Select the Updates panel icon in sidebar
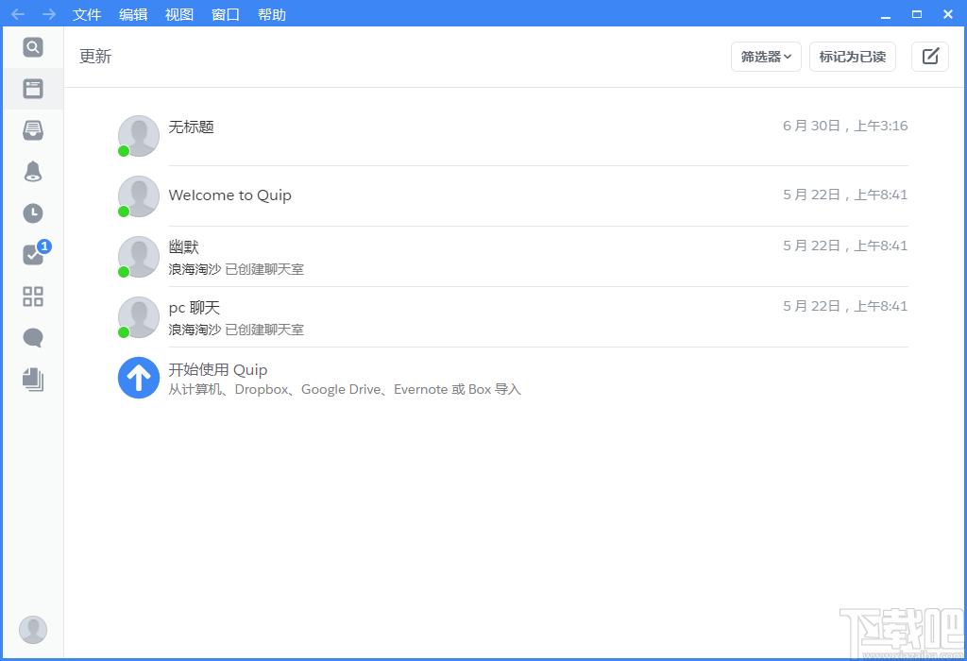Screen dimensions: 967x661 pos(33,89)
